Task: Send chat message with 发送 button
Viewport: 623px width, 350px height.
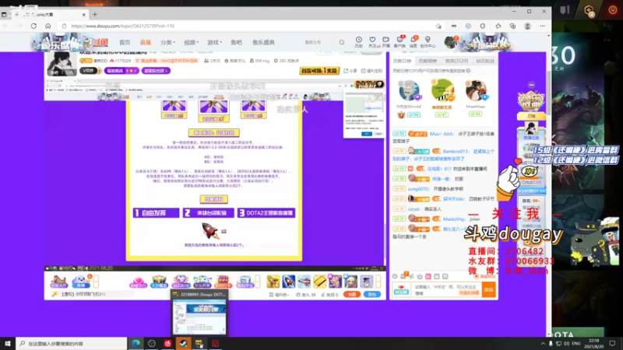Action: coord(488,289)
